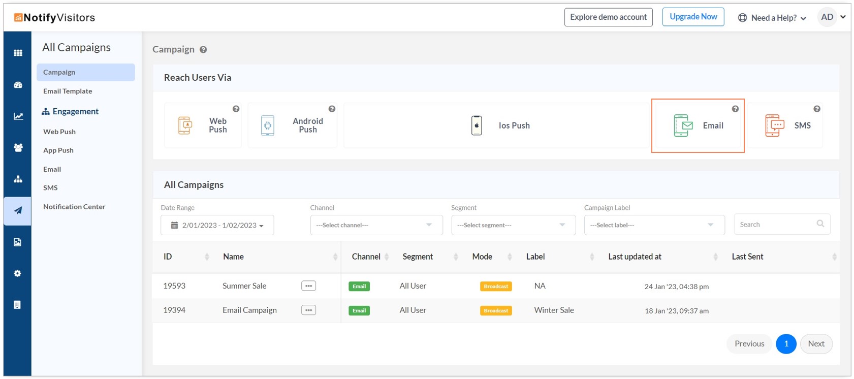Open the analytics line chart sidebar icon

point(18,116)
